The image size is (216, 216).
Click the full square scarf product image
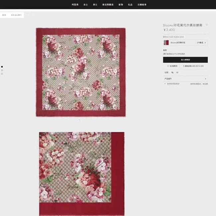[x=81, y=72]
